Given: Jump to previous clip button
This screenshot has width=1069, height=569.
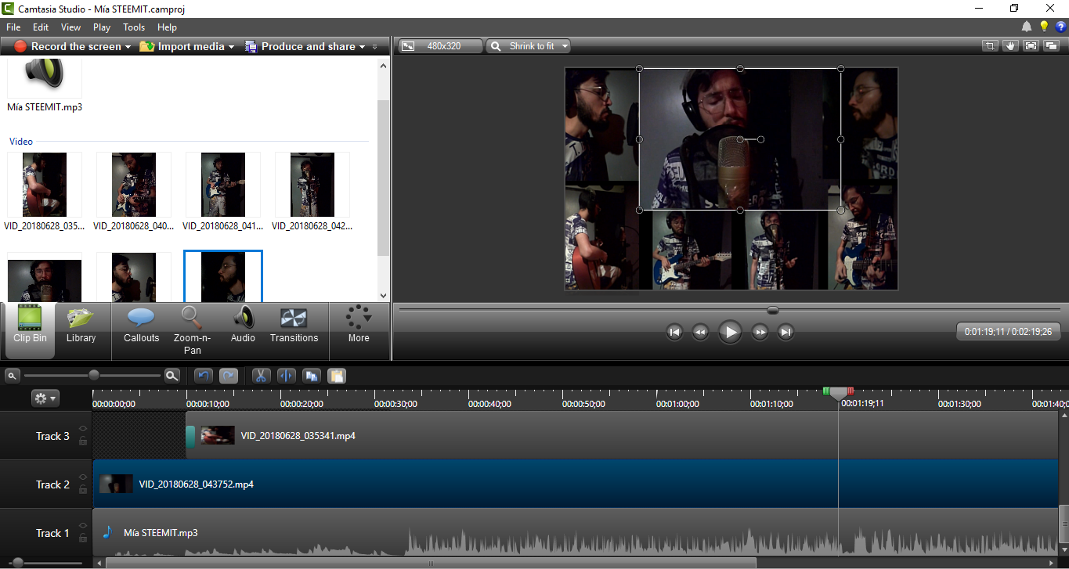Looking at the screenshot, I should point(675,333).
